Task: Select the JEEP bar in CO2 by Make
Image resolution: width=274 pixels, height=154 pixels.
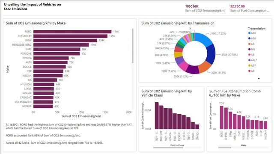Action: pyautogui.click(x=48, y=71)
